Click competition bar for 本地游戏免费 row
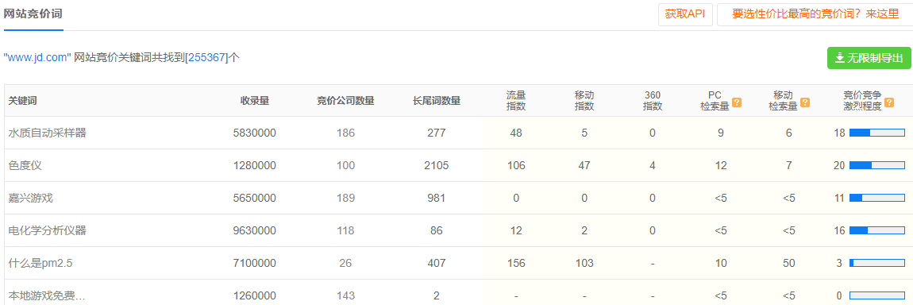 [877, 295]
